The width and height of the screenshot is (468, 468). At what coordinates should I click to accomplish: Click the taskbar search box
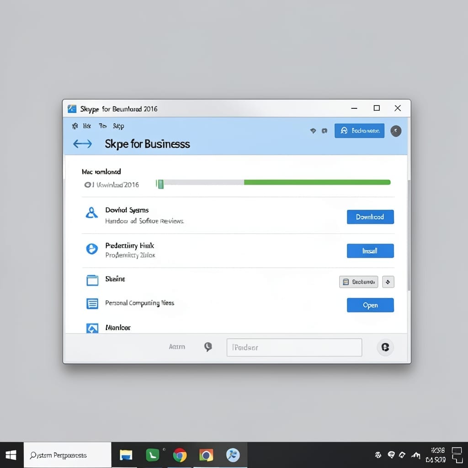coord(68,455)
